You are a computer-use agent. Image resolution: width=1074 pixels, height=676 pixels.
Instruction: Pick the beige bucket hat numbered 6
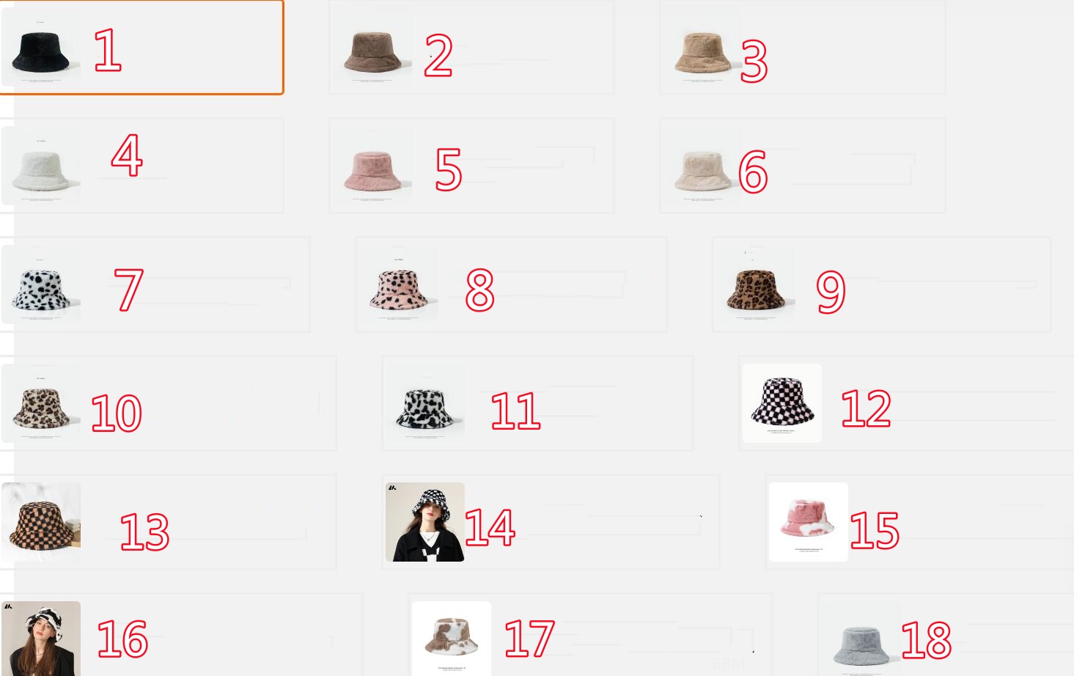click(x=702, y=166)
